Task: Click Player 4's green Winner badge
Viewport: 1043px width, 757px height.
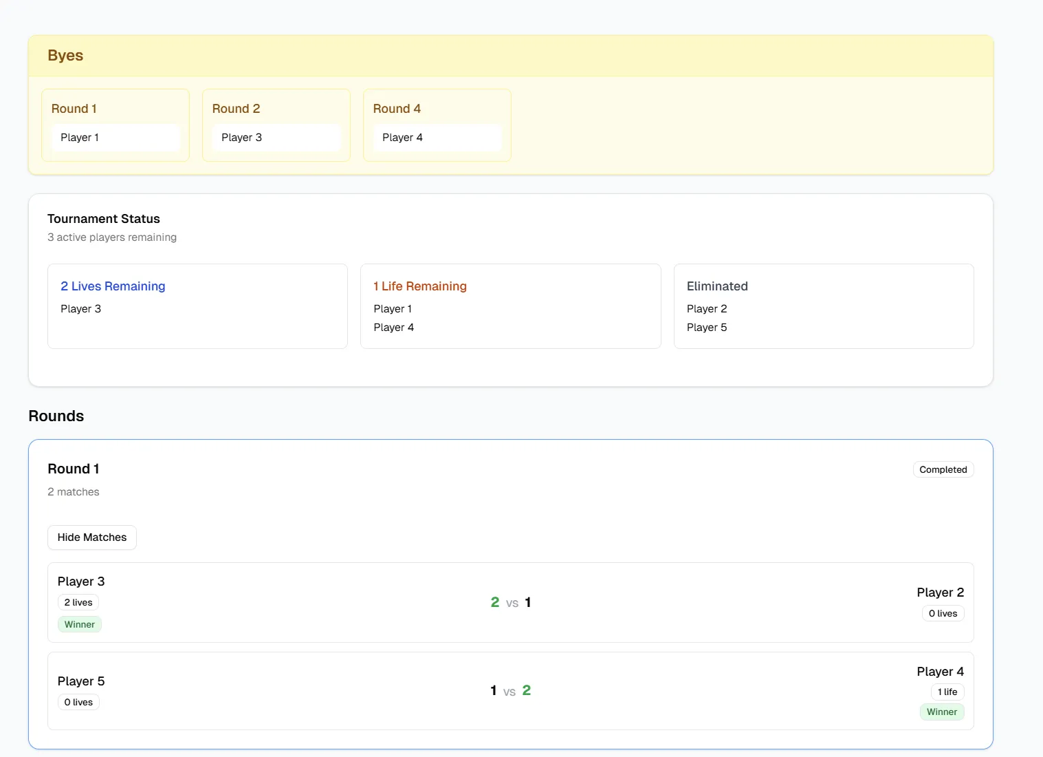Action: coord(941,712)
